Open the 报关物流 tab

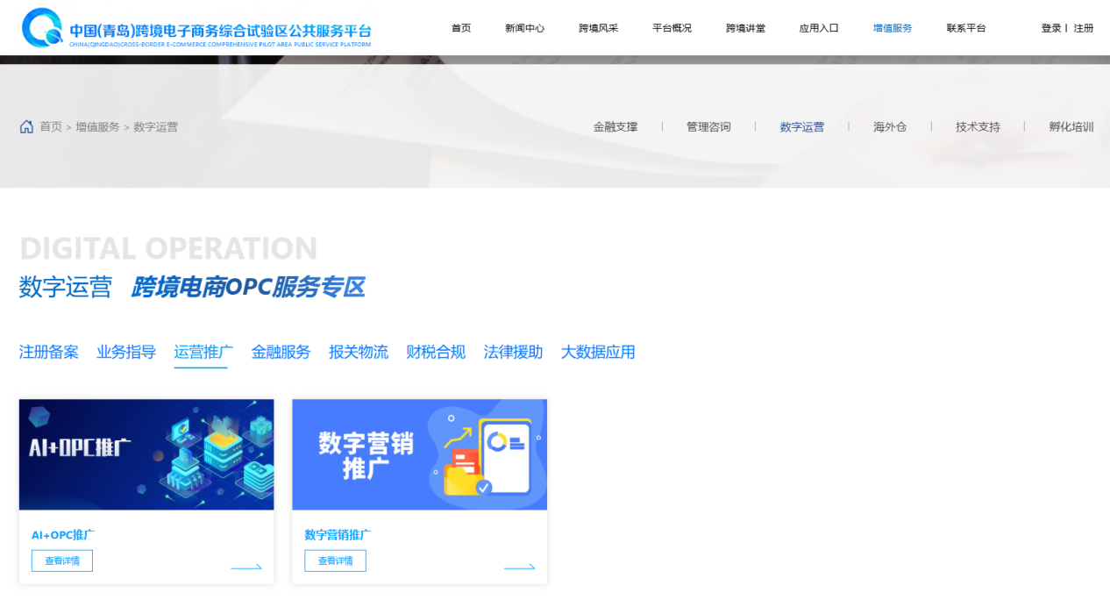(x=358, y=352)
